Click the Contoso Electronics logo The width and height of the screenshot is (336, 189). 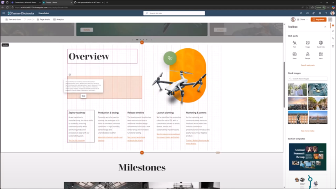21,13
